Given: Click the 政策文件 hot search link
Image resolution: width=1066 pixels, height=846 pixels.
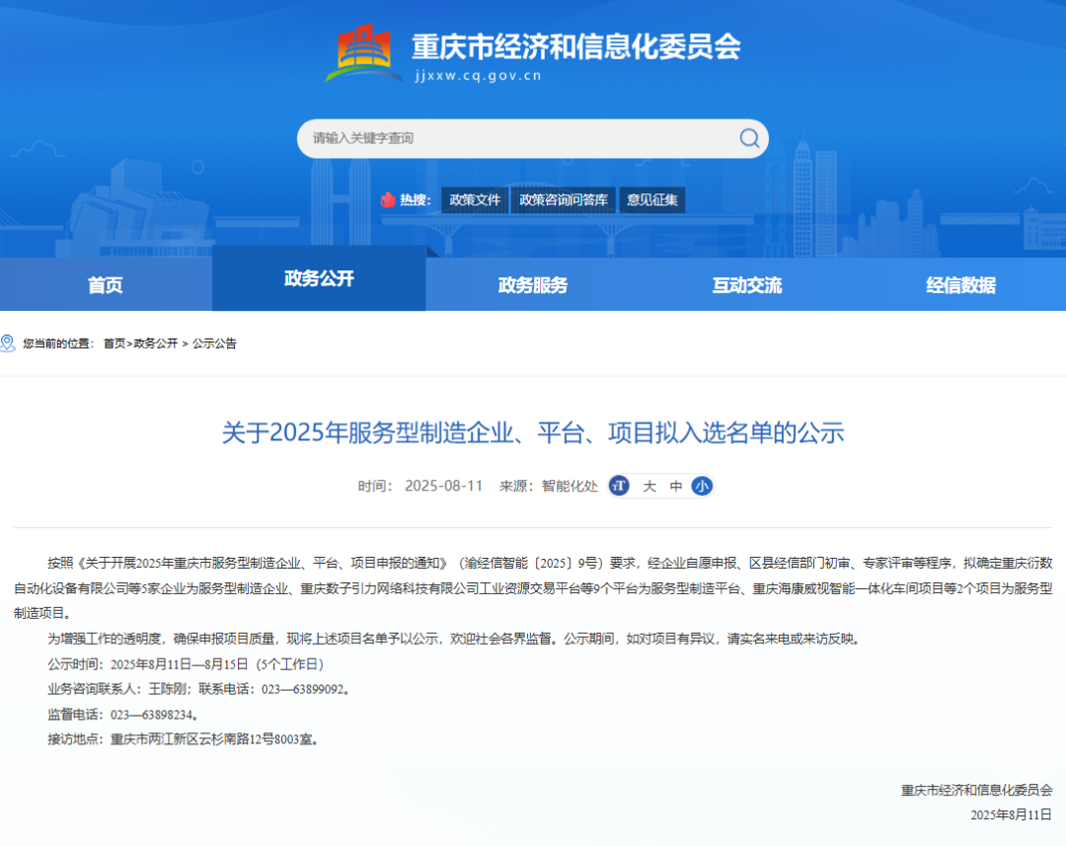Looking at the screenshot, I should point(475,199).
